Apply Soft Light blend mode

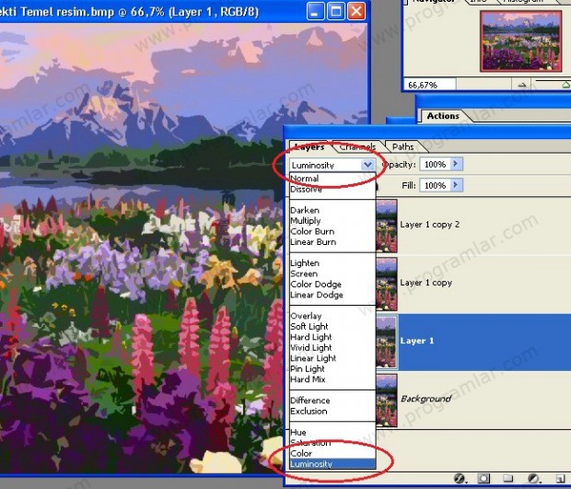coord(309,326)
